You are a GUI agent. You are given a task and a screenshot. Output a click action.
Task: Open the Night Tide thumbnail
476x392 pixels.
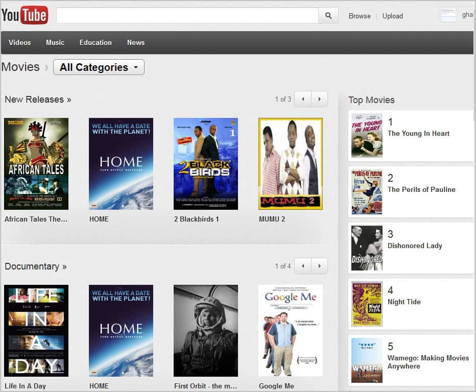tap(367, 304)
